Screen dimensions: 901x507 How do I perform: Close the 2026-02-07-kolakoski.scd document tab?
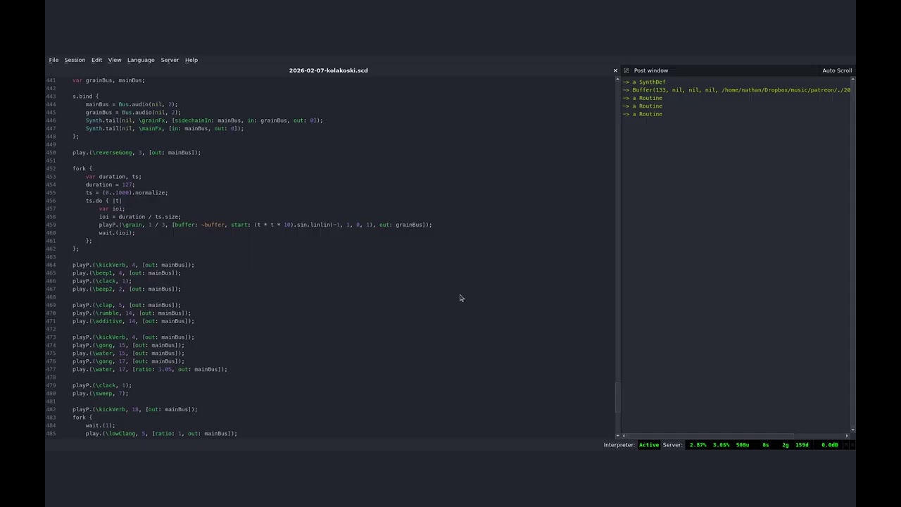(615, 70)
